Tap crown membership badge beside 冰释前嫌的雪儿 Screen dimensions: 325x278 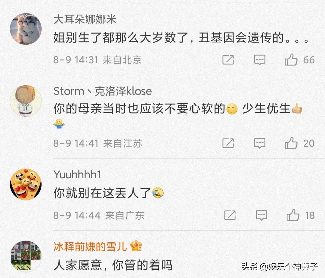(136, 246)
